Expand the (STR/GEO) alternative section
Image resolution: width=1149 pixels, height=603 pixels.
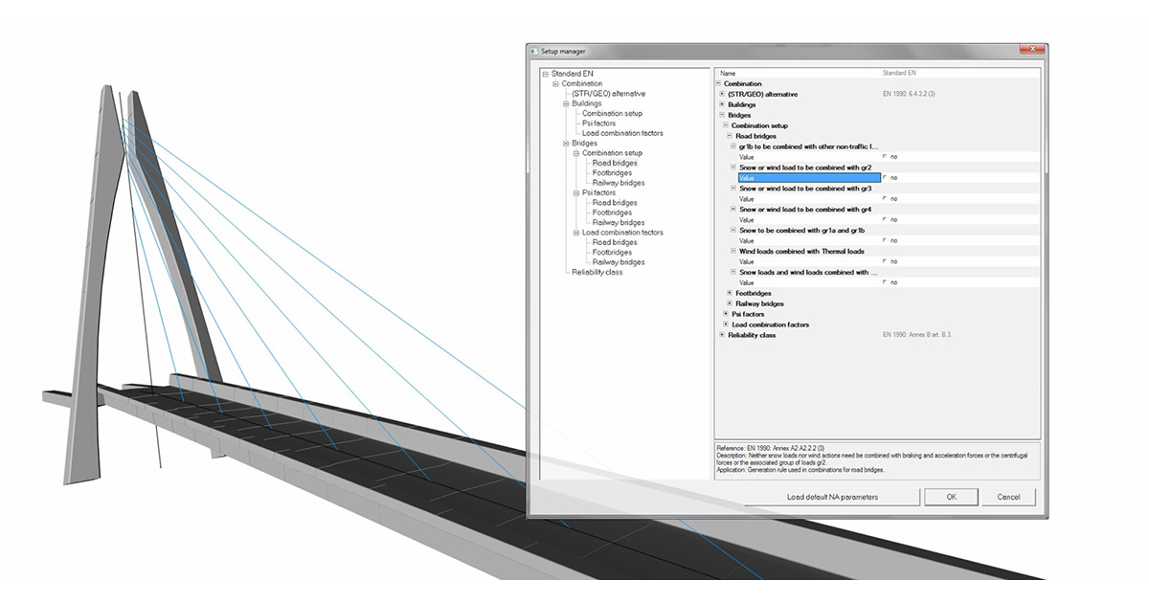coord(721,95)
